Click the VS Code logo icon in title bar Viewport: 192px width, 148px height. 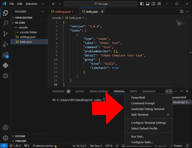[x=4, y=4]
